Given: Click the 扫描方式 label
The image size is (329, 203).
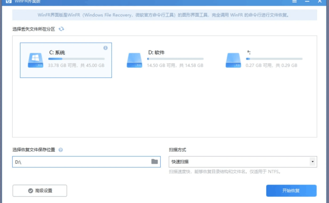Looking at the screenshot, I should (178, 150).
